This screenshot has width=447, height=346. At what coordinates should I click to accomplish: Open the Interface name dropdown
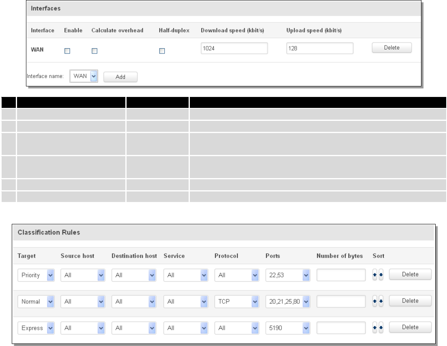point(84,76)
